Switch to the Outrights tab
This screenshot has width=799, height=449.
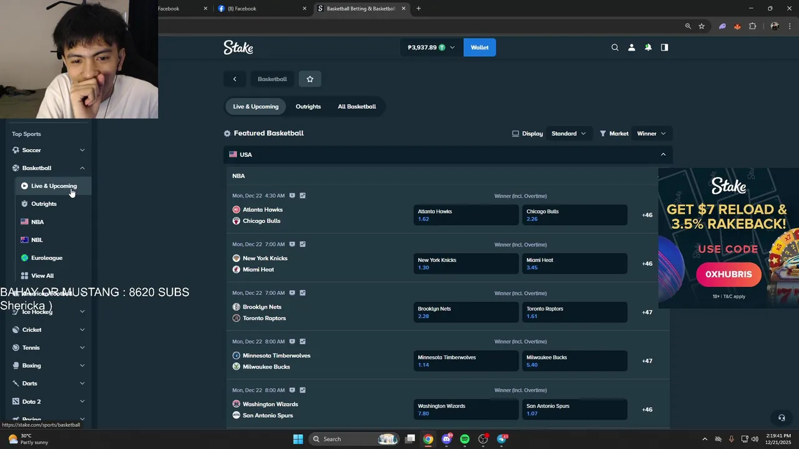tap(308, 107)
